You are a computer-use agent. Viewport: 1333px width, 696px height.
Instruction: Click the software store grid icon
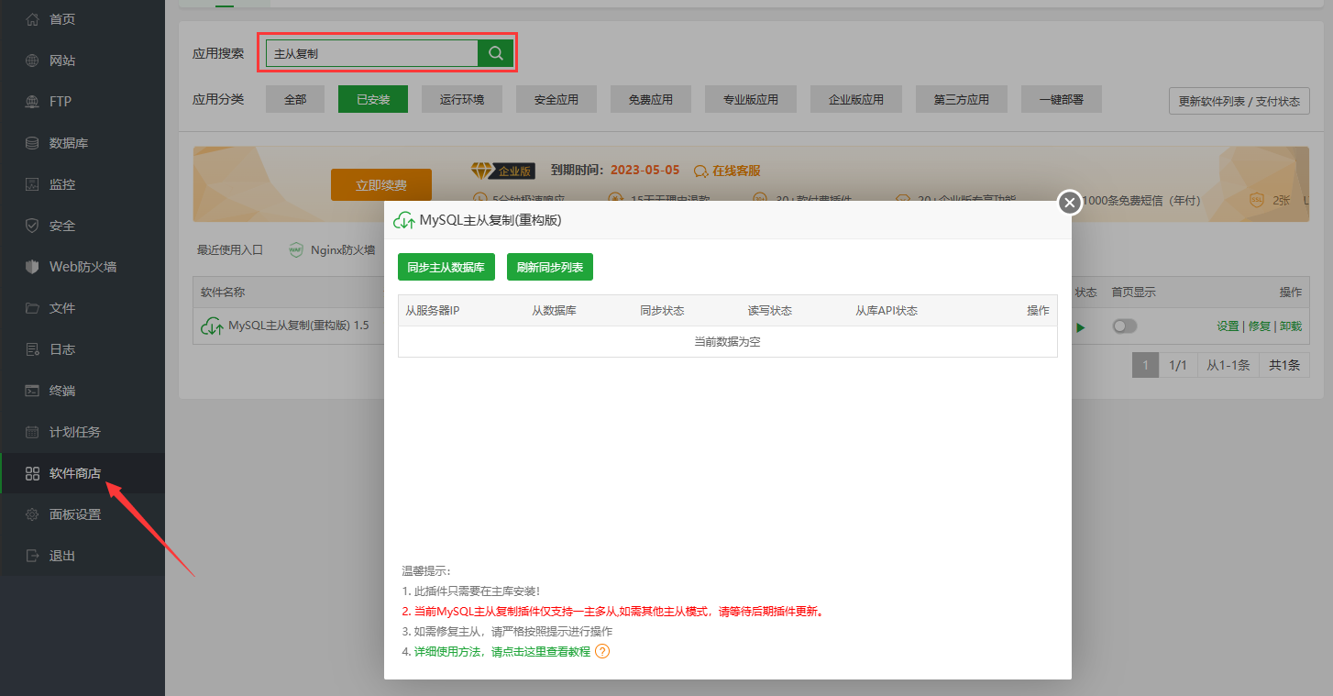[x=32, y=473]
